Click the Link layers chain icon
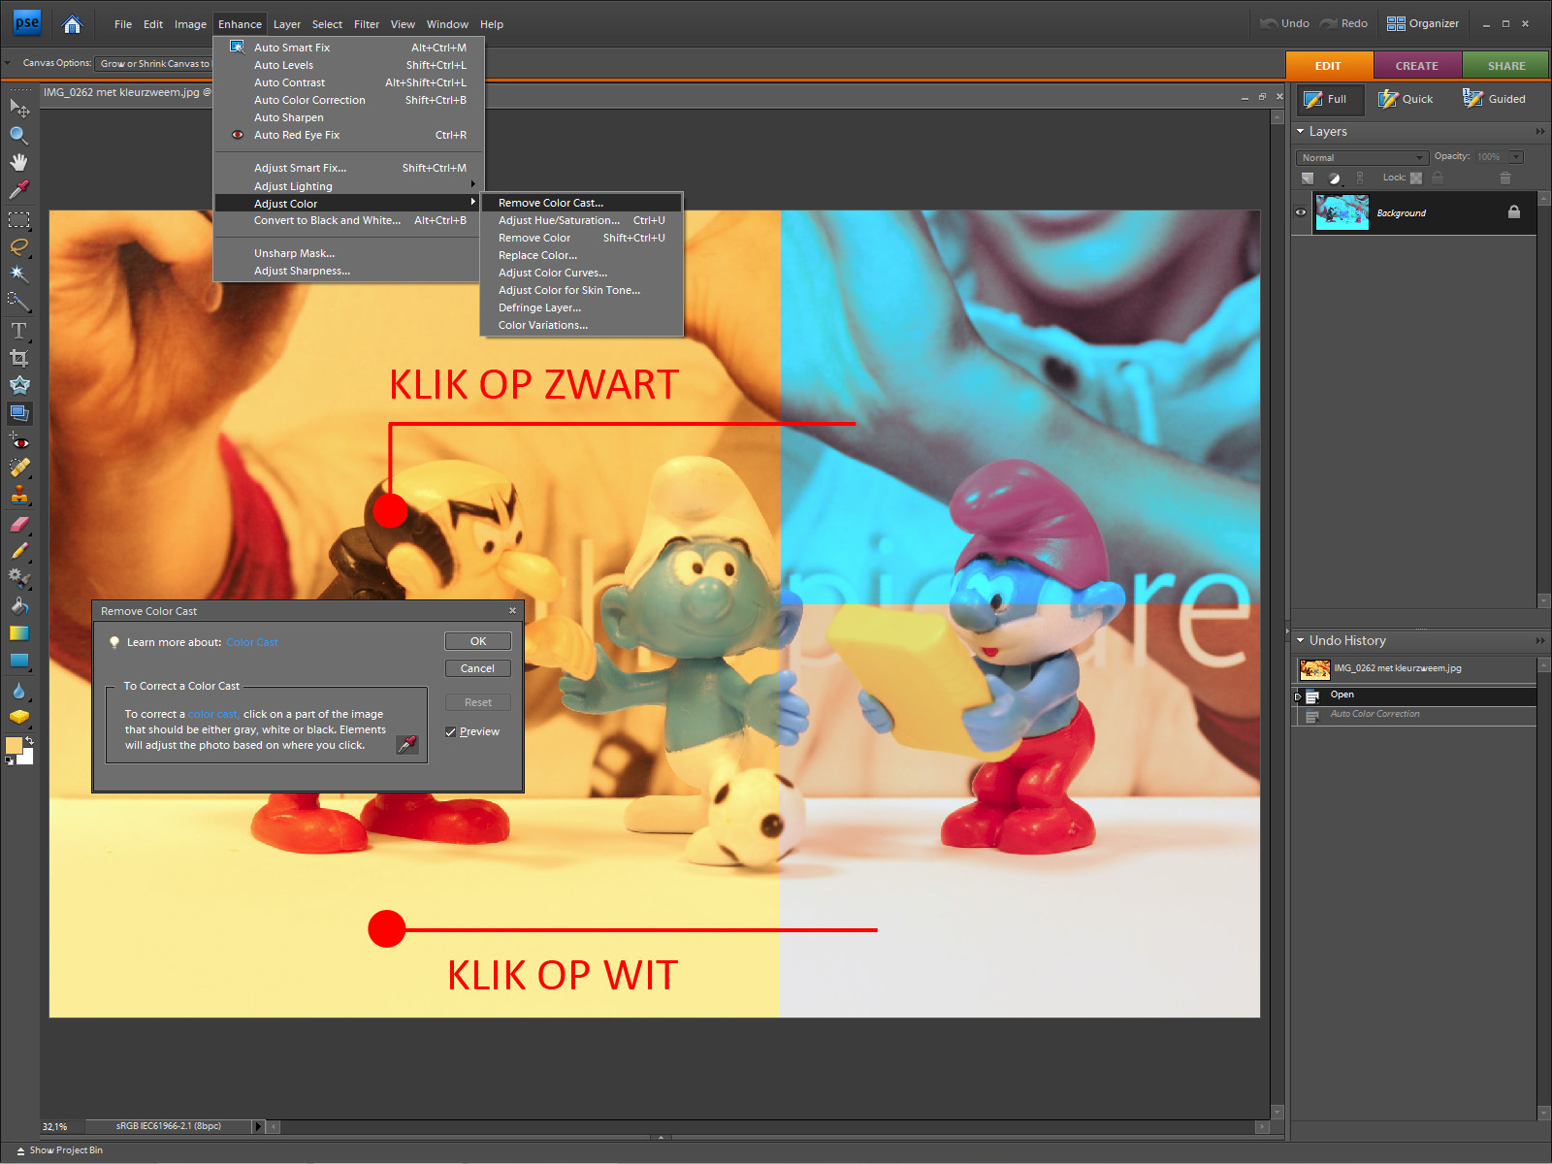This screenshot has height=1164, width=1552. (x=1360, y=178)
